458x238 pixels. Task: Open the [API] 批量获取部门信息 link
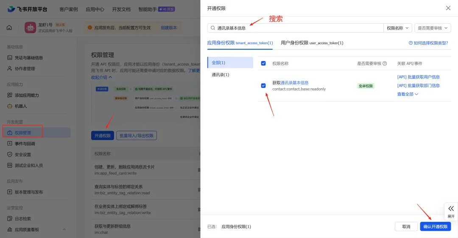tap(418, 85)
